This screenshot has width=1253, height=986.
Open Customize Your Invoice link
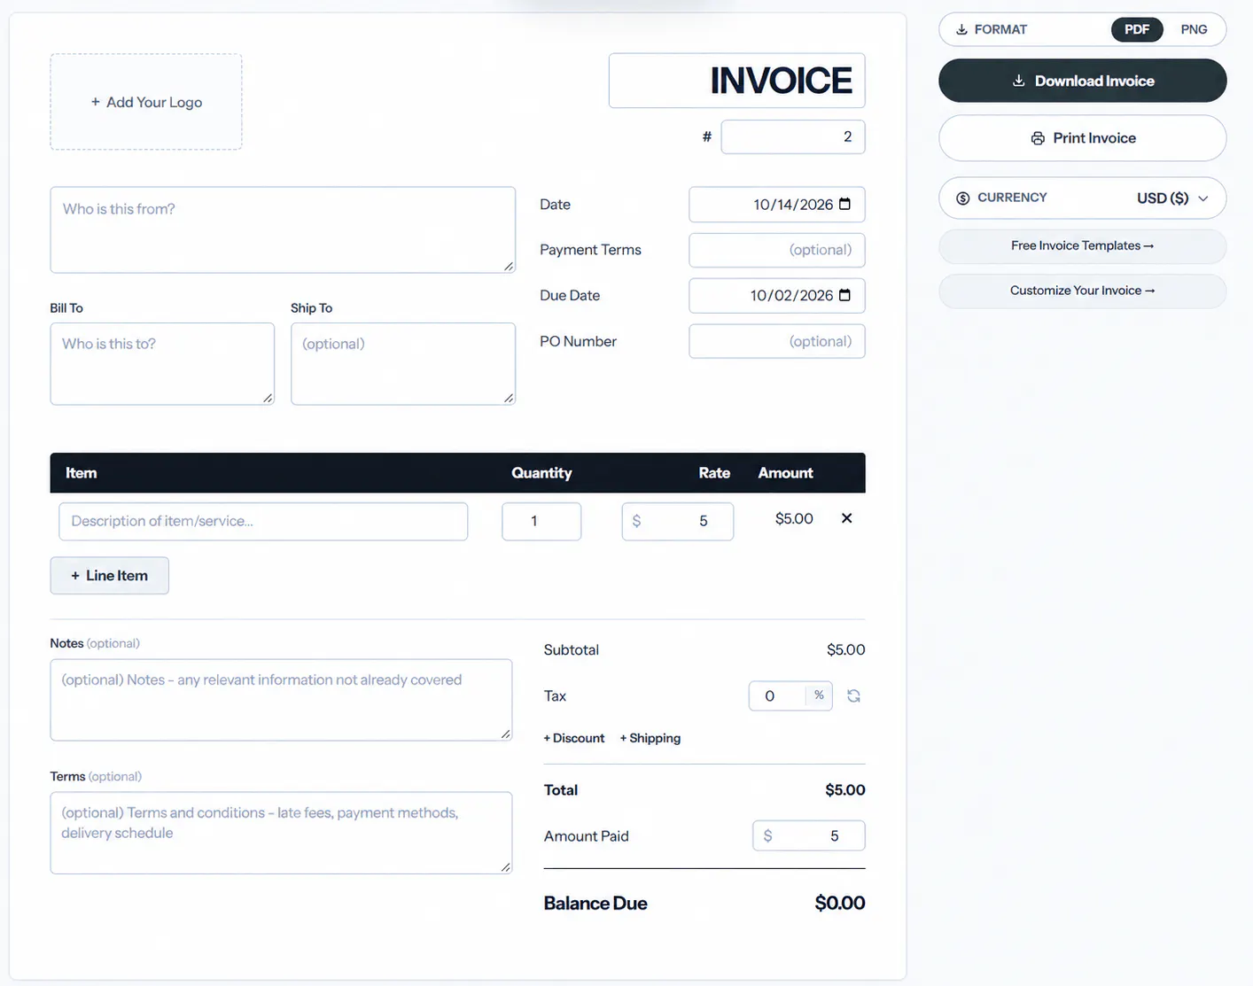point(1082,291)
